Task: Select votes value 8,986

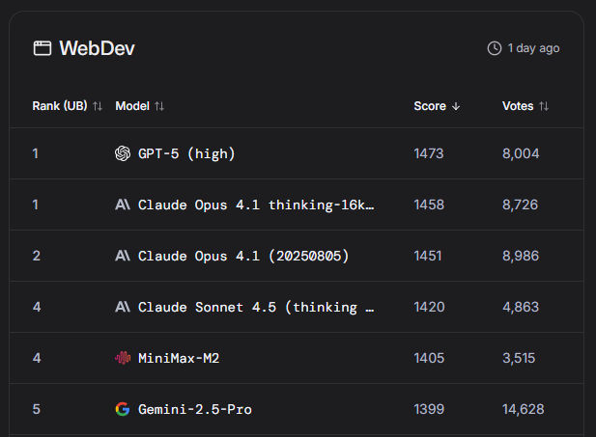Action: pos(521,256)
